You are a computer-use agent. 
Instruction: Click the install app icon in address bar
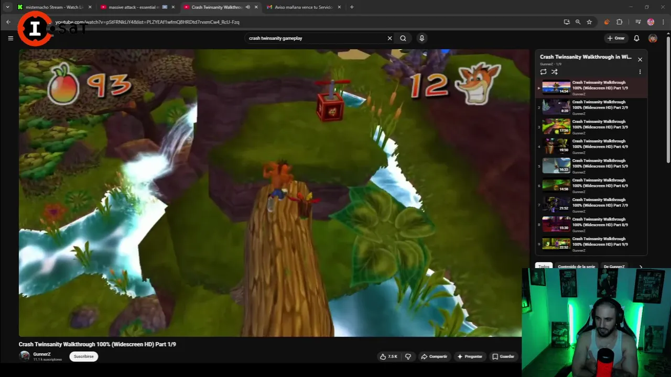(567, 22)
